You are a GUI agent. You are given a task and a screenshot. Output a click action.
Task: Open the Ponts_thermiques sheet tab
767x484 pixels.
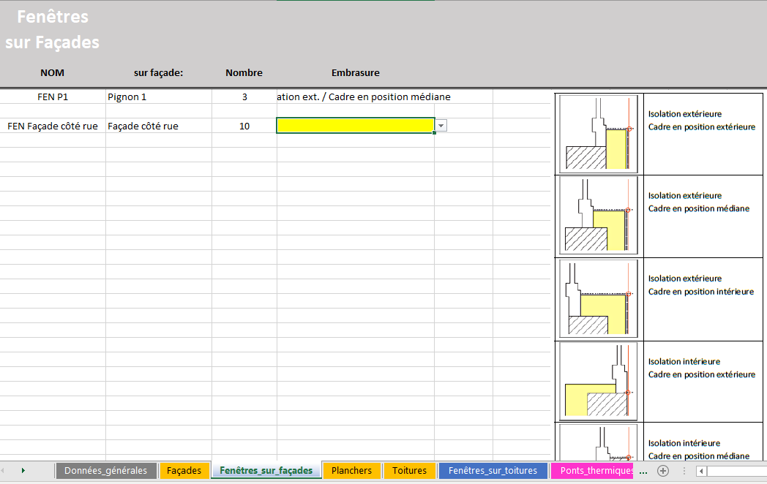[x=593, y=471]
